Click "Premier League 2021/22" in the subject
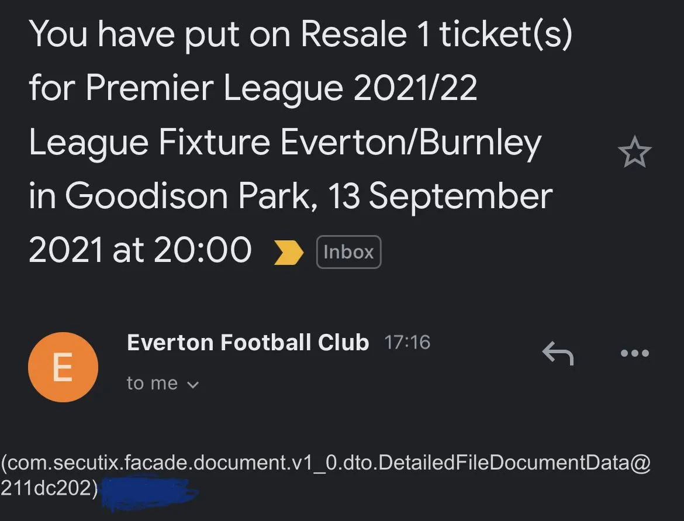 click(x=281, y=89)
